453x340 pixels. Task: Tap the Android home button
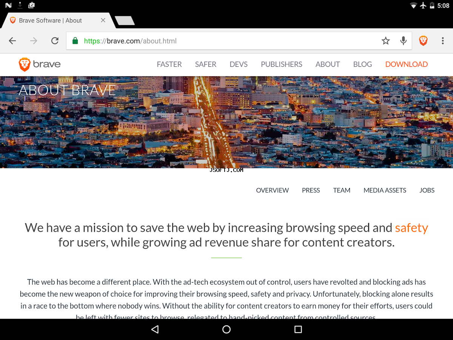(226, 329)
